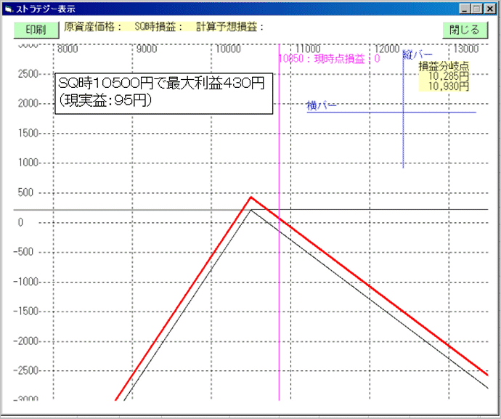Close window with the X button

coord(489,9)
